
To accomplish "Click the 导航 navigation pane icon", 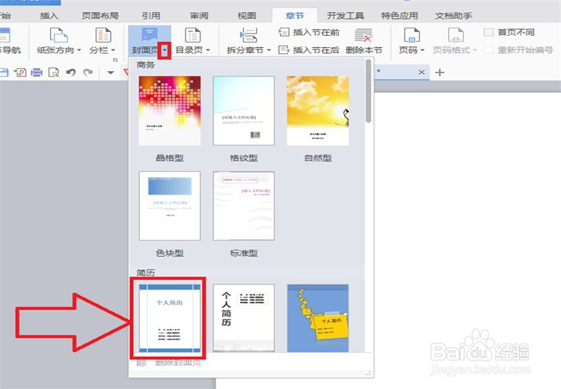I will pyautogui.click(x=5, y=35).
